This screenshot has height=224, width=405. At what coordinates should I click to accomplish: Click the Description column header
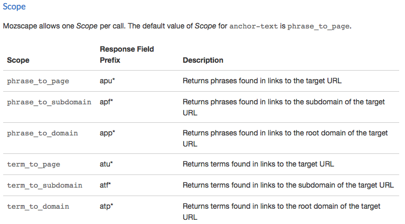coord(203,60)
